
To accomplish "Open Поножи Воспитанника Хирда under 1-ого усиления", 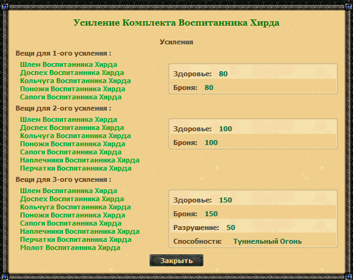I will click(72, 89).
